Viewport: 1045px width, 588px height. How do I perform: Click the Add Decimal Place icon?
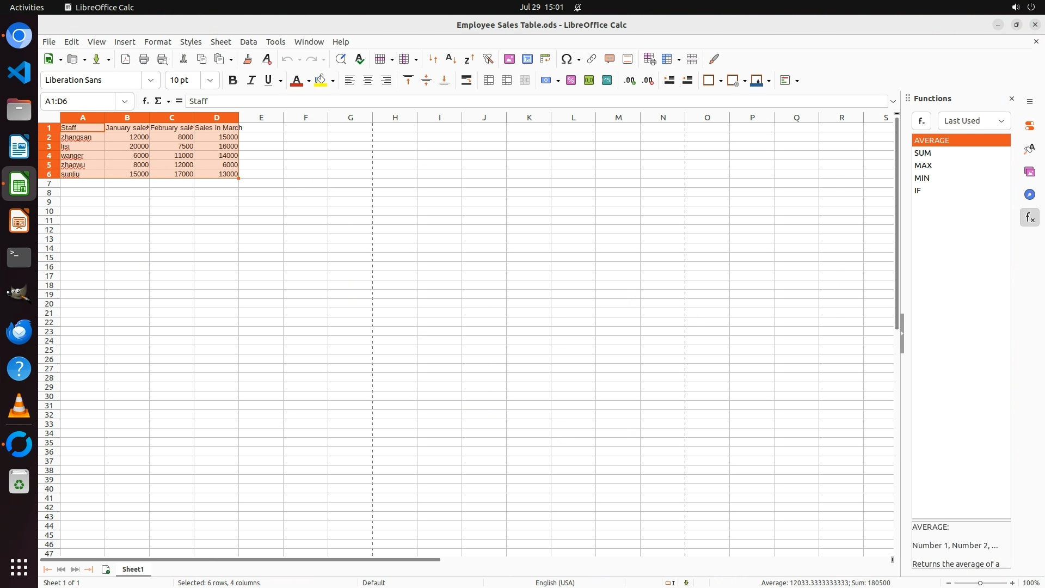coord(630,81)
